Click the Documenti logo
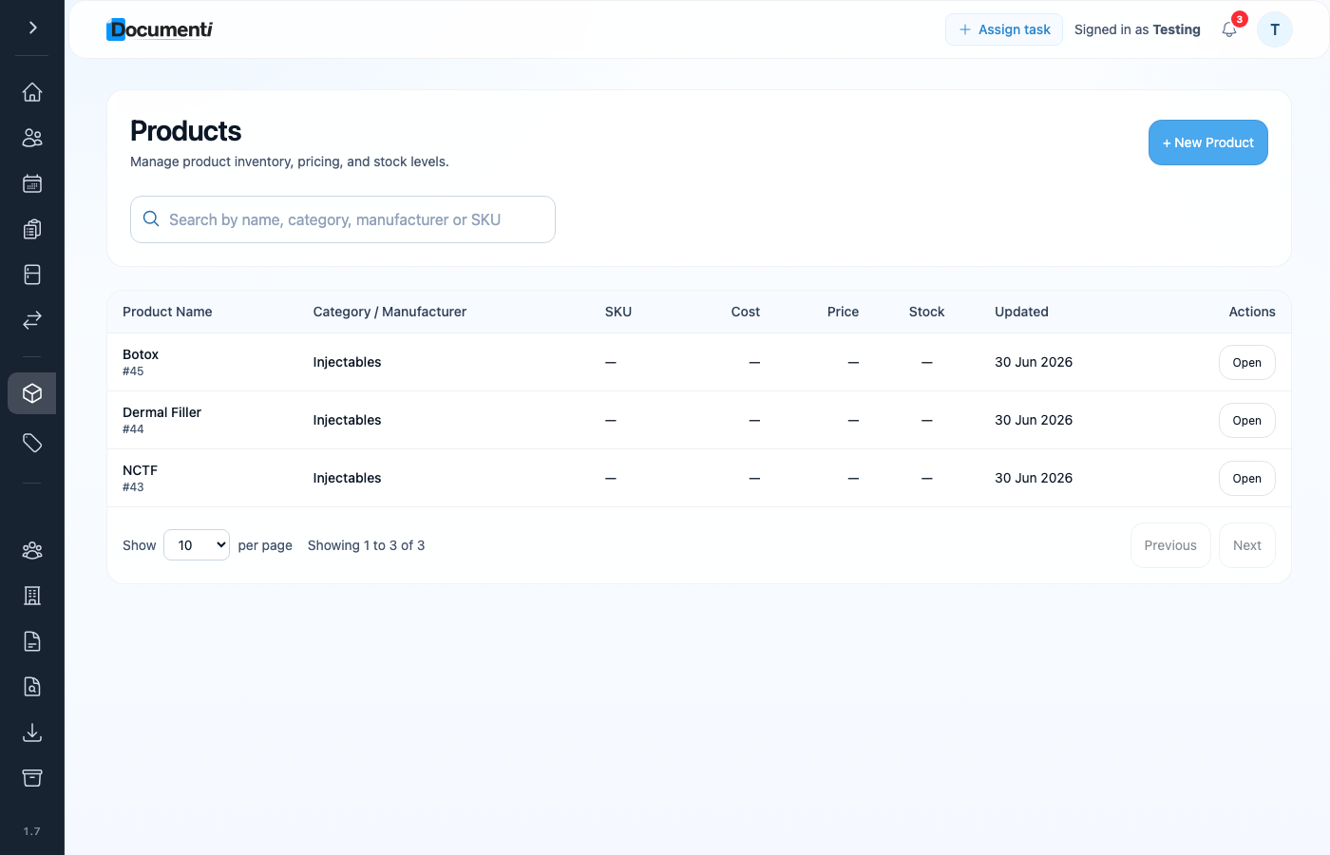This screenshot has height=855, width=1330. pos(160,29)
